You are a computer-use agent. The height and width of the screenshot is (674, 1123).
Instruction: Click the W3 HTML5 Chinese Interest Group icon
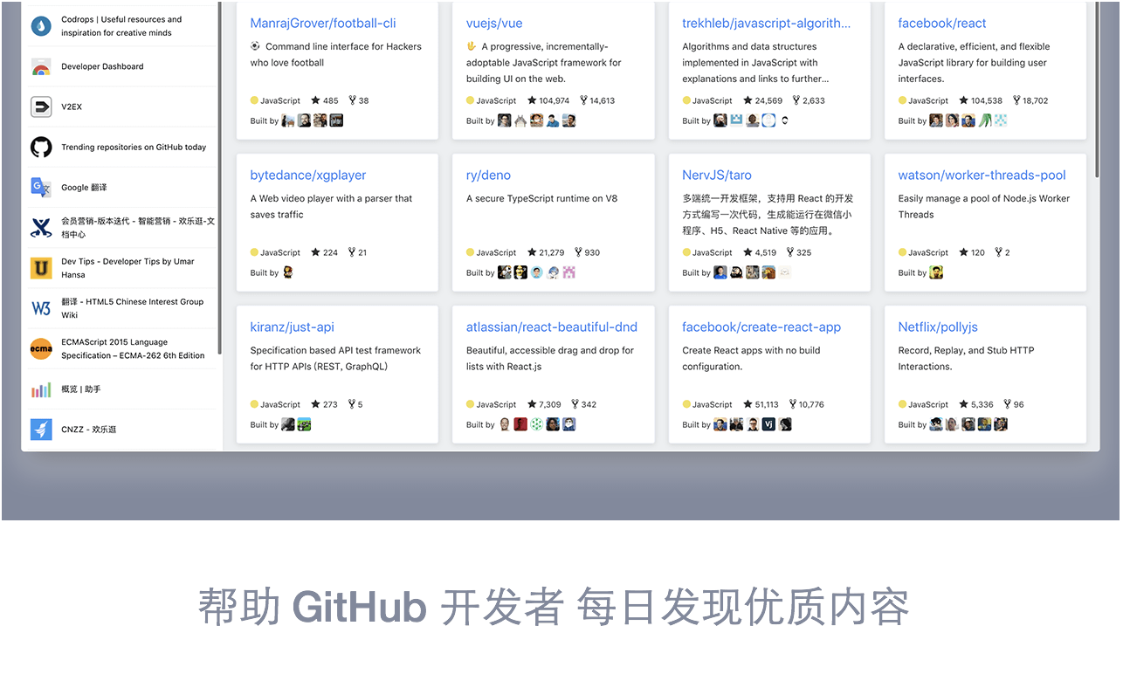click(41, 308)
